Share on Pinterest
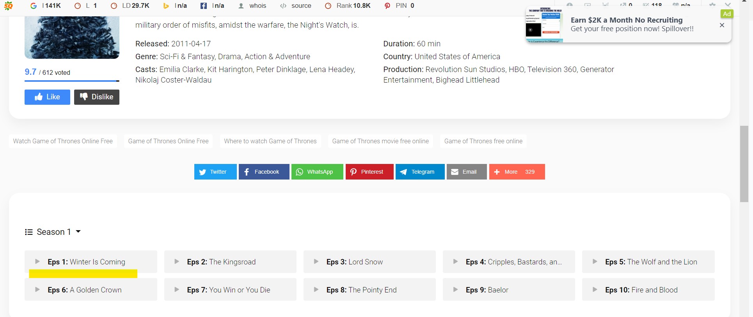The height and width of the screenshot is (317, 753). [x=369, y=172]
